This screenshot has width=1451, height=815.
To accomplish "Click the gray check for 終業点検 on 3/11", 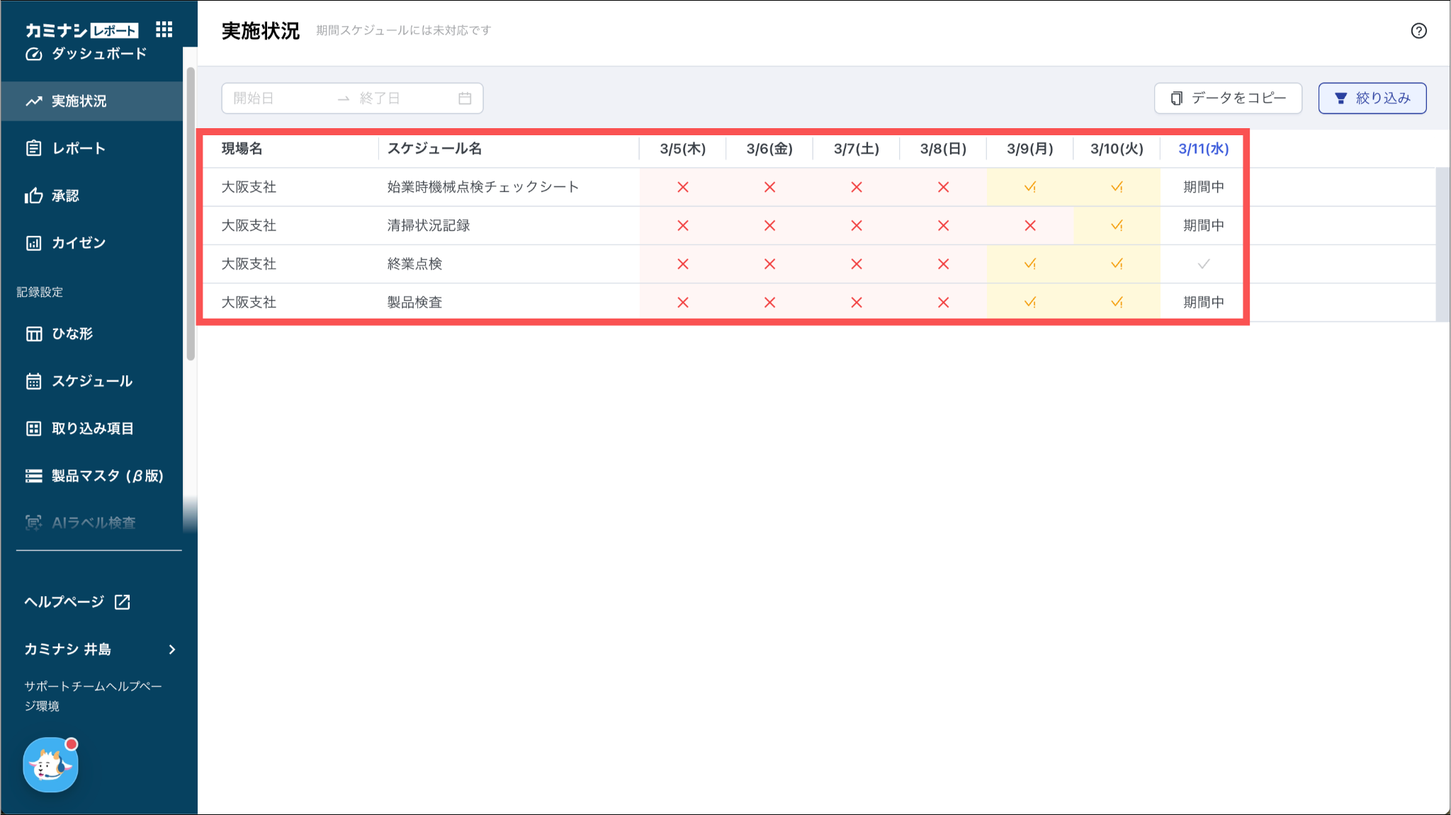I will pos(1203,264).
